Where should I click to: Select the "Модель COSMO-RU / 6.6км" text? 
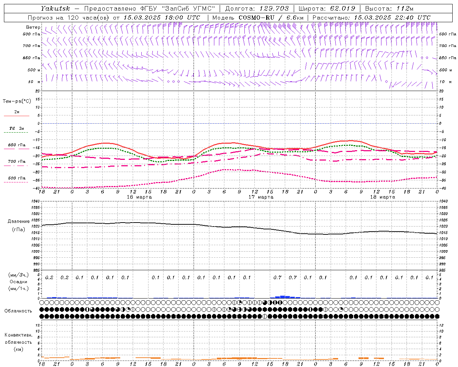258,18
